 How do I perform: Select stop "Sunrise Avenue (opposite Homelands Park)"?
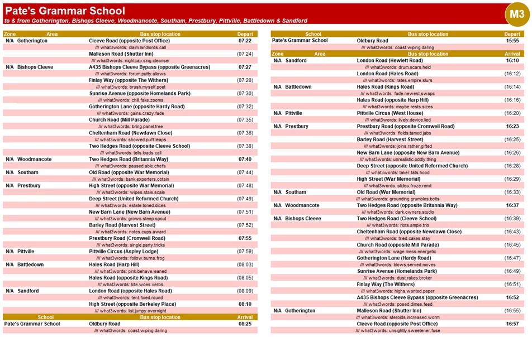pyautogui.click(x=140, y=94)
